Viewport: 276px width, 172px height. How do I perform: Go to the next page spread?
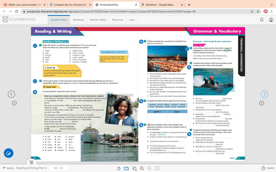coord(264,94)
